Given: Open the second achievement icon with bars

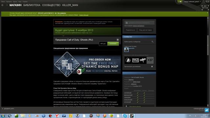Looking at the screenshot, I should point(135,60).
